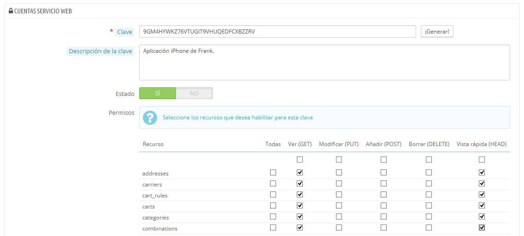
Task: Enable Borrar (DELETE) for categories
Action: click(429, 217)
